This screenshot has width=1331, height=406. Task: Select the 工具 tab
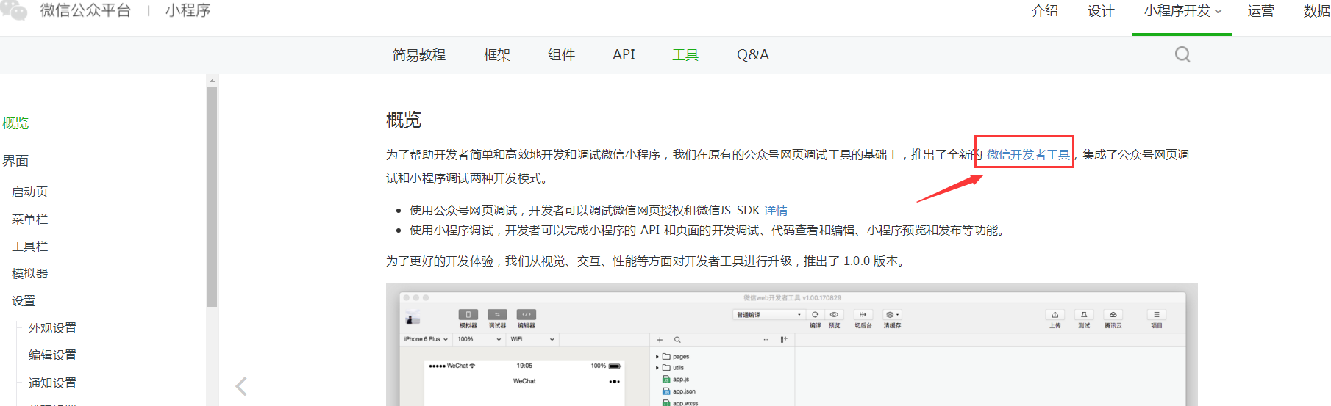coord(685,55)
